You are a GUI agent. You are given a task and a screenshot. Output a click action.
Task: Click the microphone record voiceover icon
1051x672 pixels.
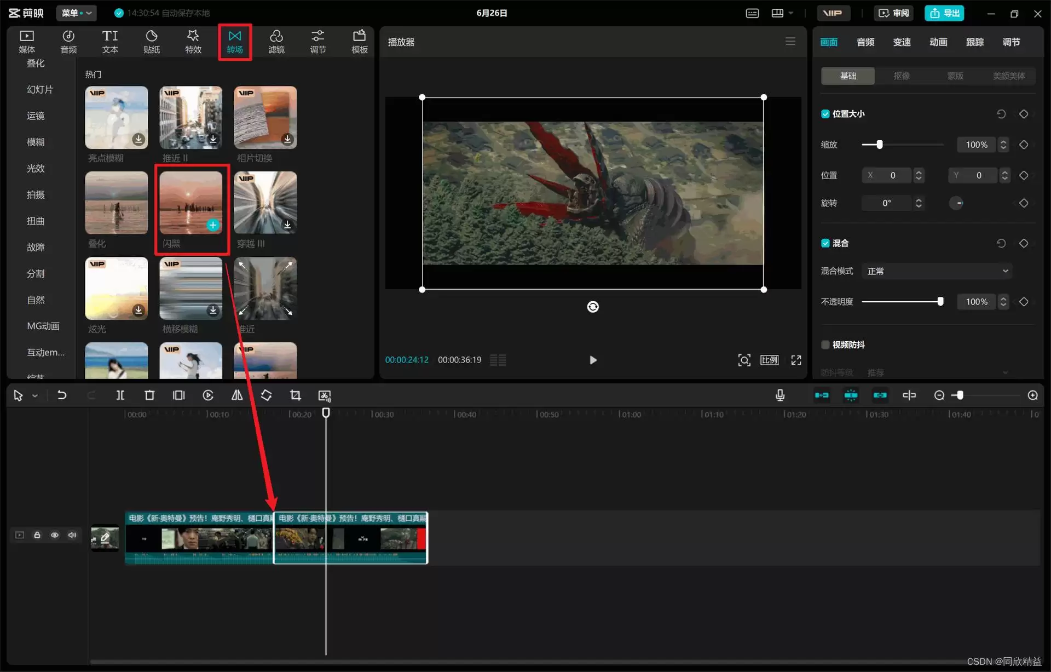[780, 395]
